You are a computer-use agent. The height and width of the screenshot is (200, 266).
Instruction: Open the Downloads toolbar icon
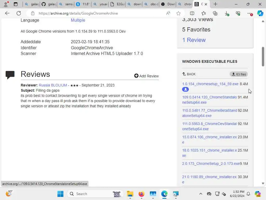pos(227,13)
